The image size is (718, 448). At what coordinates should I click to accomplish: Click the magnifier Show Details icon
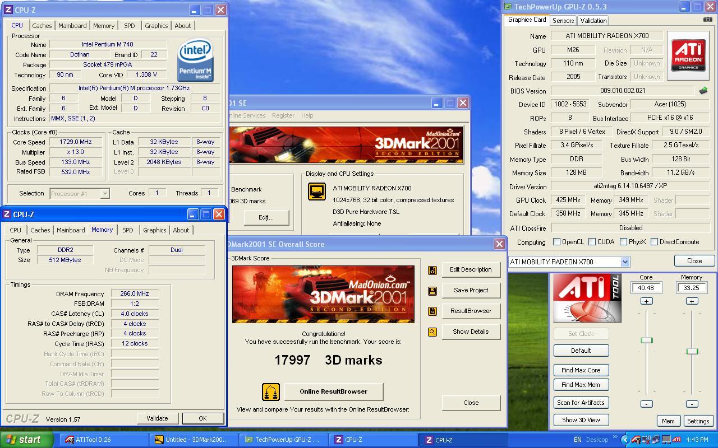point(432,332)
